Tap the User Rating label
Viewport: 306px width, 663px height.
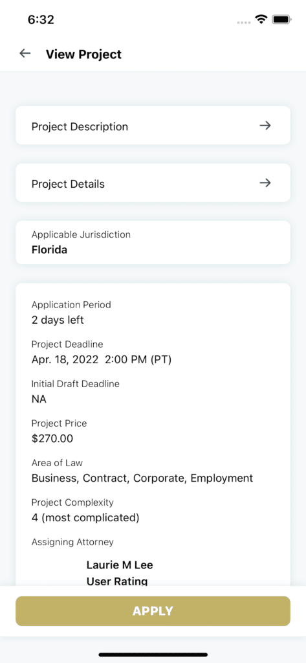coord(117,582)
